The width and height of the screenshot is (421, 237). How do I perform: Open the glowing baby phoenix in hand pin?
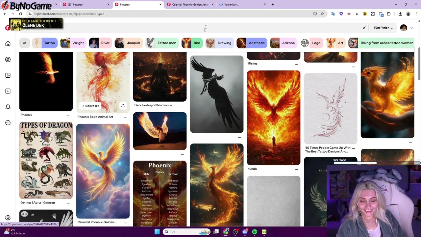coord(387,95)
